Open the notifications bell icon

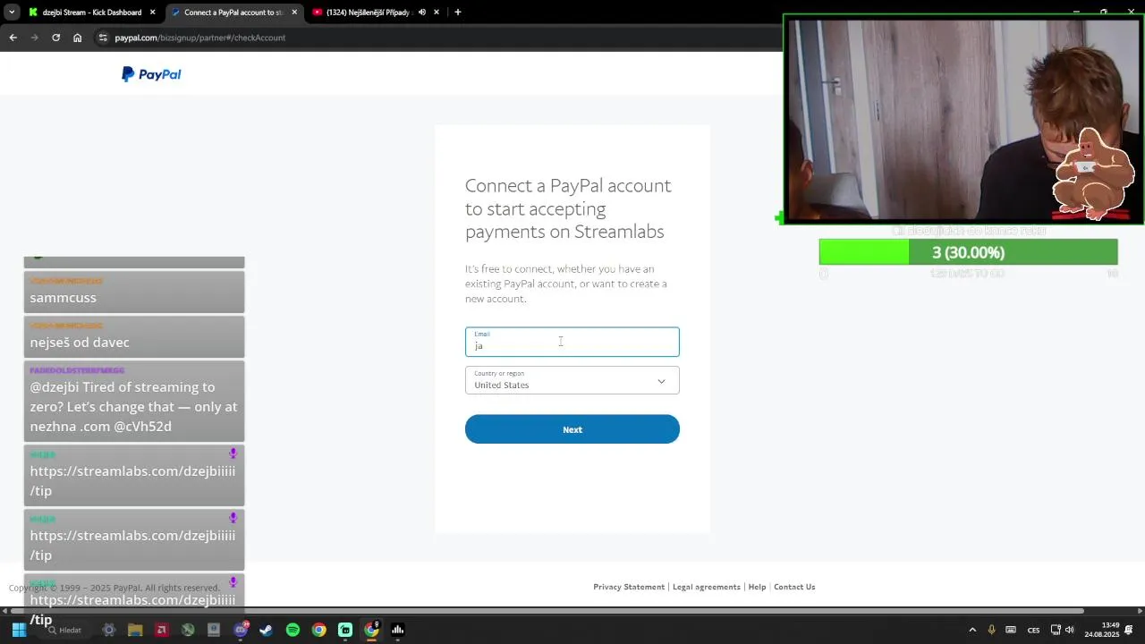(1129, 630)
